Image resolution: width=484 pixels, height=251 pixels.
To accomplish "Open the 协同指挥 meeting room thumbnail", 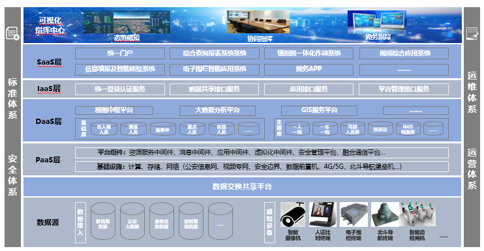I will pos(258,22).
